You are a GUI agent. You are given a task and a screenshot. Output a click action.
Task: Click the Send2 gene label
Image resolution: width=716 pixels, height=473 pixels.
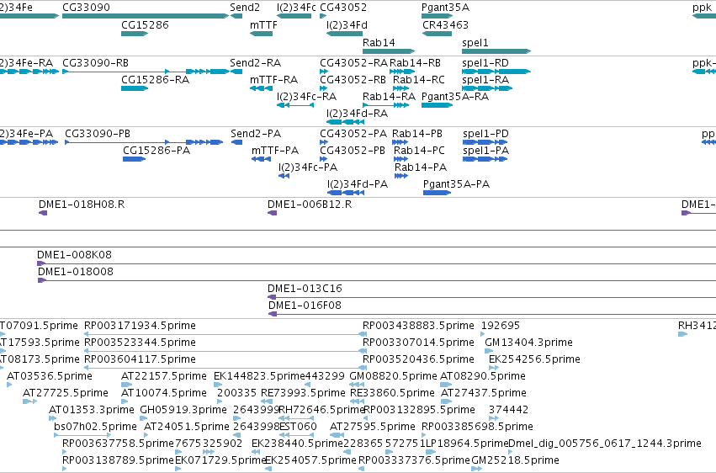pos(245,8)
